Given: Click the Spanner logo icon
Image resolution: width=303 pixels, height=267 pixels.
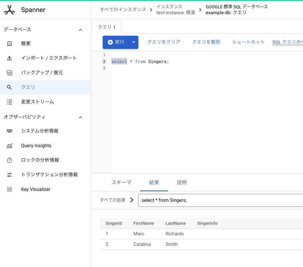Looking at the screenshot, I should [x=9, y=10].
